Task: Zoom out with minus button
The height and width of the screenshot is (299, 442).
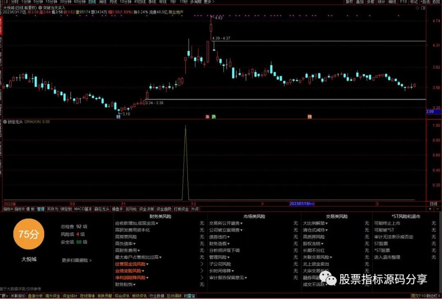Action: 437,209
